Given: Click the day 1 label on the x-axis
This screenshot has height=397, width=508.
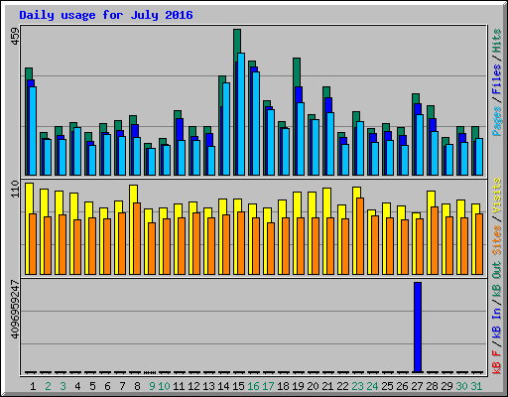Looking at the screenshot, I should coord(33,386).
